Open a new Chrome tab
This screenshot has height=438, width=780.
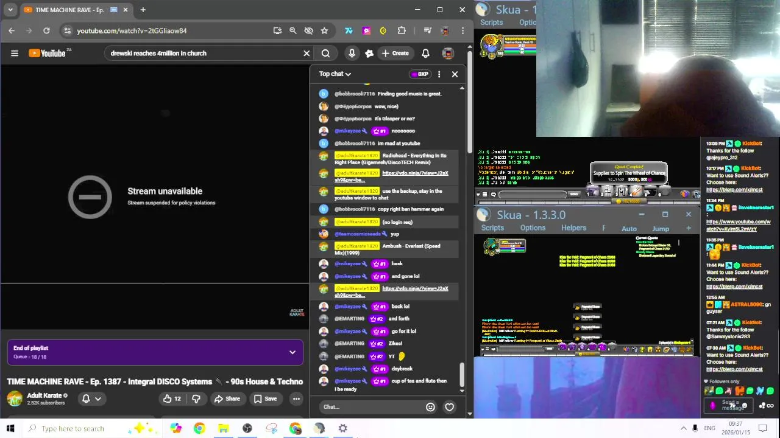(143, 10)
